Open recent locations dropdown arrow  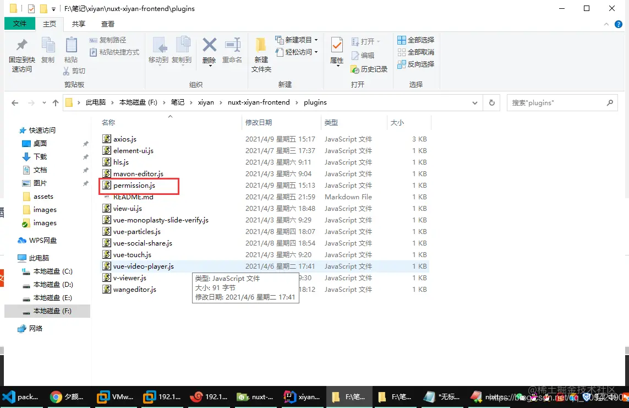pyautogui.click(x=44, y=103)
